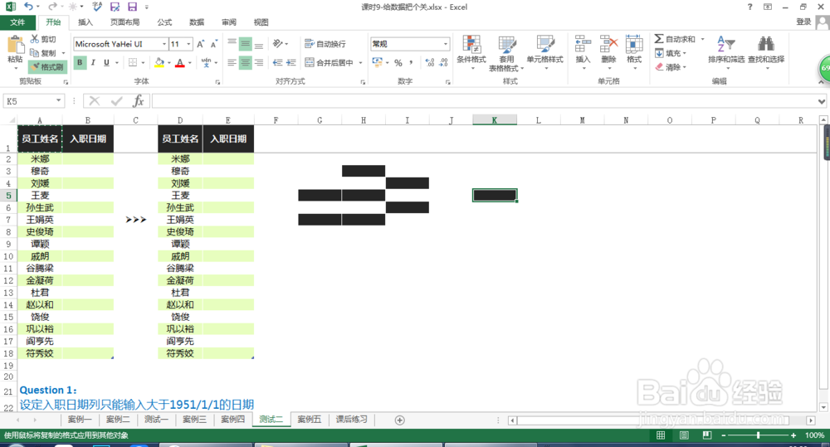Toggle Italic formatting
This screenshot has height=447, width=830.
(x=93, y=62)
